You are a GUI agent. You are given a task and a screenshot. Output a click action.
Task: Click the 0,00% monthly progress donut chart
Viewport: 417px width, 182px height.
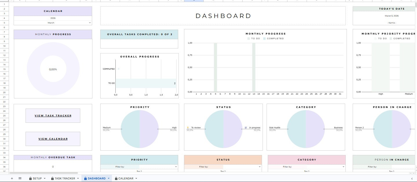(53, 69)
